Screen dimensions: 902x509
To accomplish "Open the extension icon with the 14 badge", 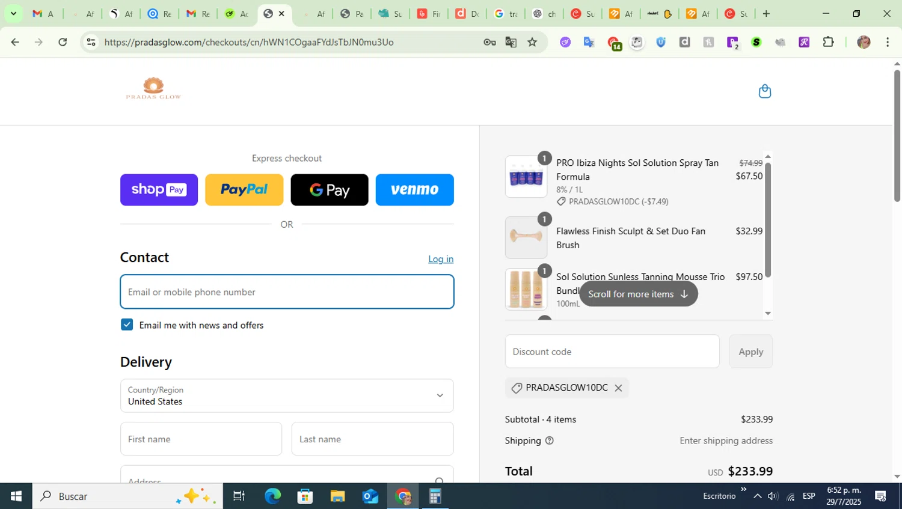I will [x=613, y=43].
